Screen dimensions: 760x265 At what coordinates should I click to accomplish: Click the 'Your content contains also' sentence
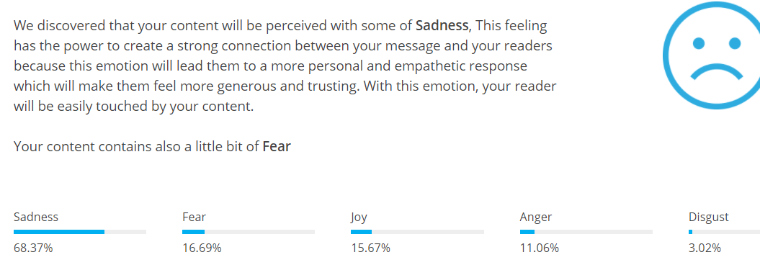(x=152, y=146)
